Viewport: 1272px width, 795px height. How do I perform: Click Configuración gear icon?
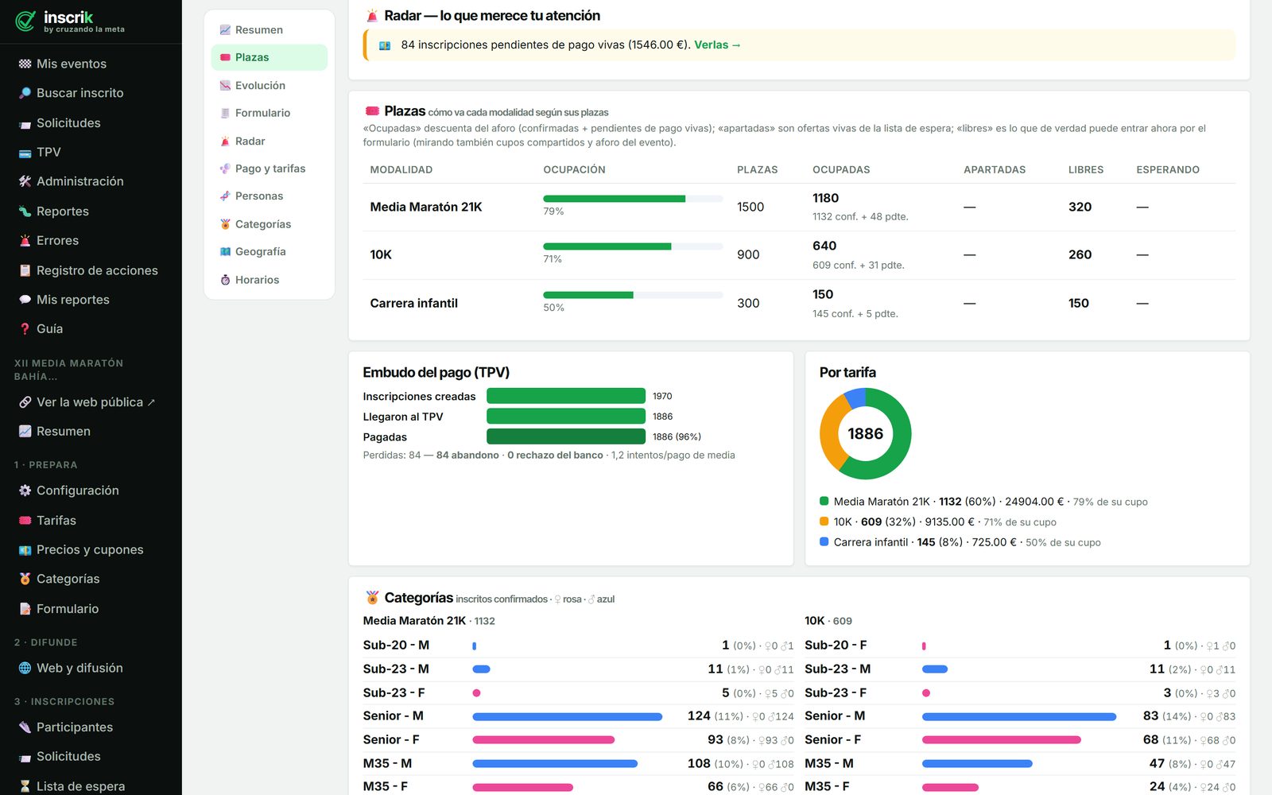pyautogui.click(x=25, y=491)
